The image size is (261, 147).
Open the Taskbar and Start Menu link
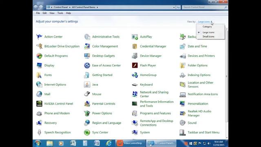[x=203, y=132]
